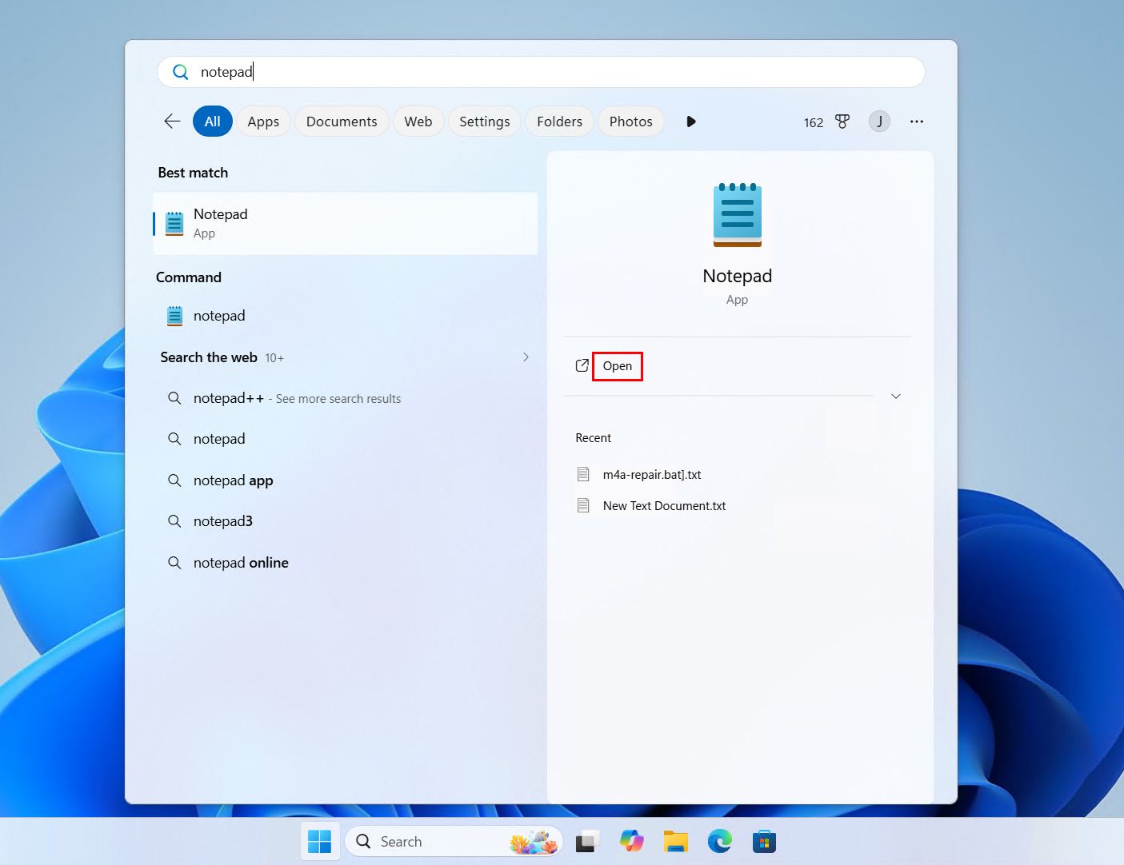The width and height of the screenshot is (1124, 865).
Task: Open the three-dot options menu
Action: 917,122
